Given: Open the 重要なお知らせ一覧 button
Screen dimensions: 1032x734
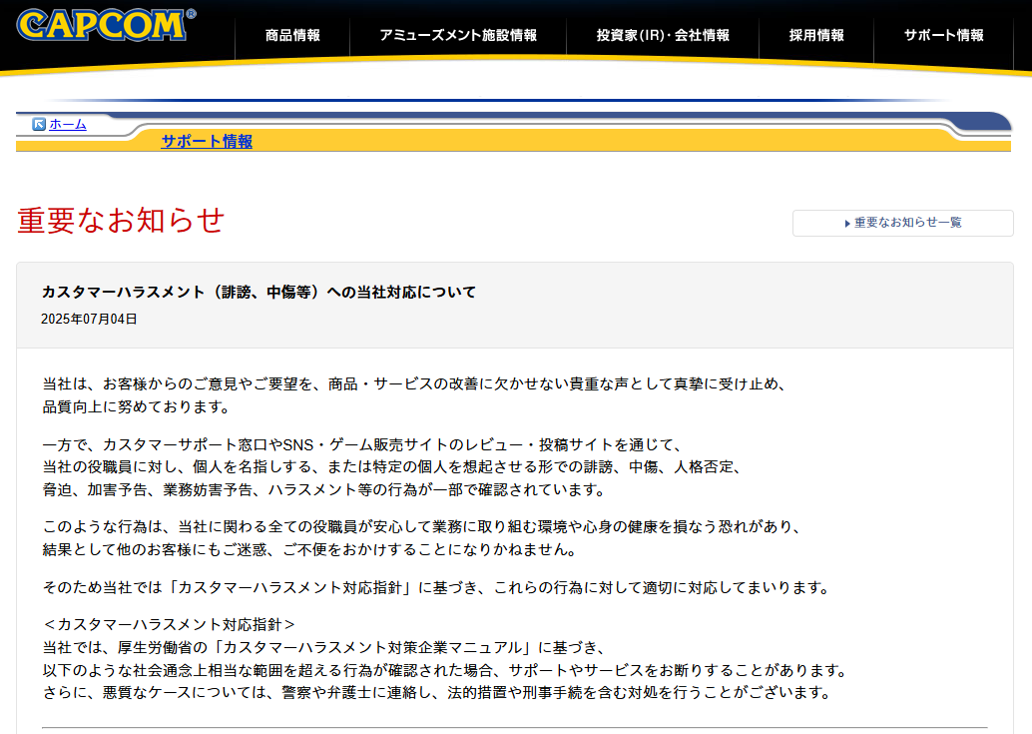Looking at the screenshot, I should 903,223.
